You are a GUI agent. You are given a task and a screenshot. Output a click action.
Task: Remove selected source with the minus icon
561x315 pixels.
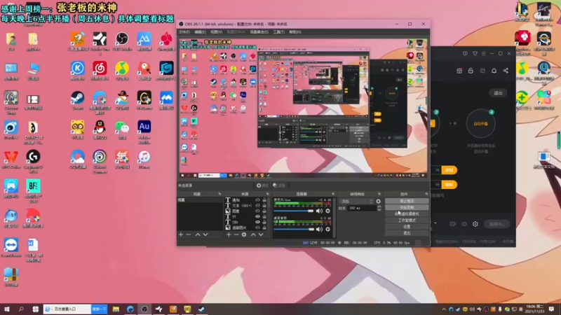pyautogui.click(x=236, y=234)
